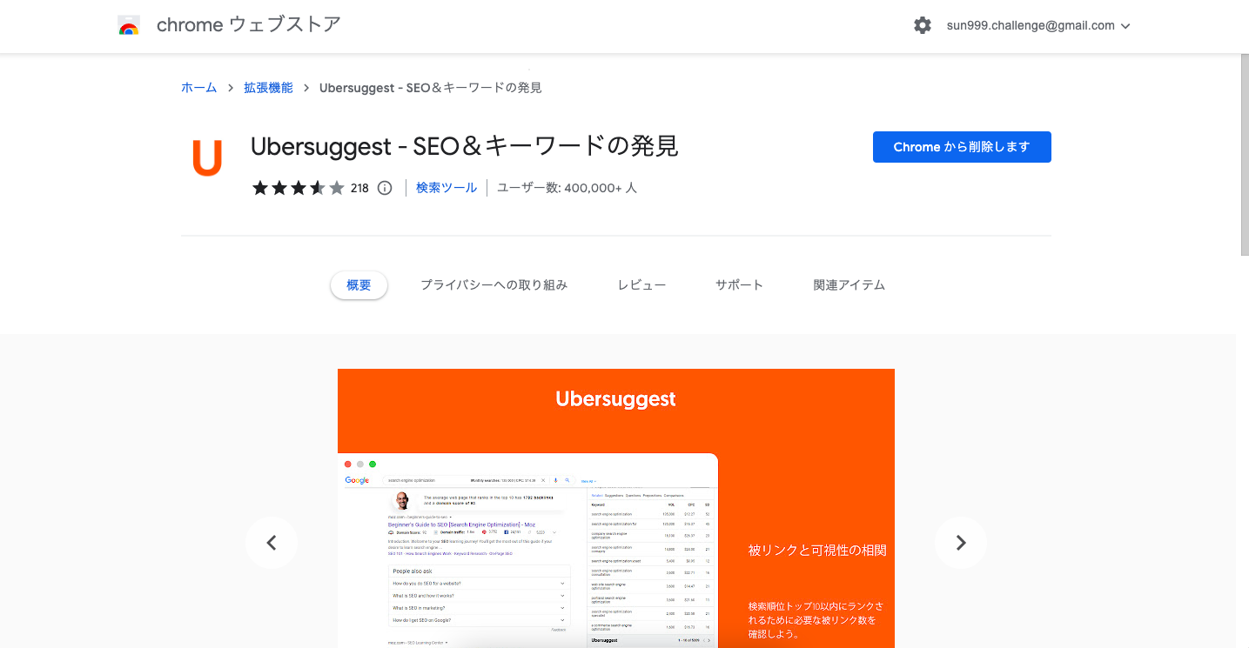Switch to the 関連アイテム tab
The image size is (1249, 648).
click(849, 285)
